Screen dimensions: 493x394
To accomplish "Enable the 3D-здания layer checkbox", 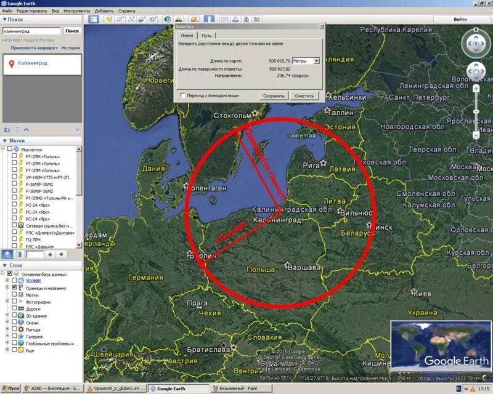I will tap(14, 315).
